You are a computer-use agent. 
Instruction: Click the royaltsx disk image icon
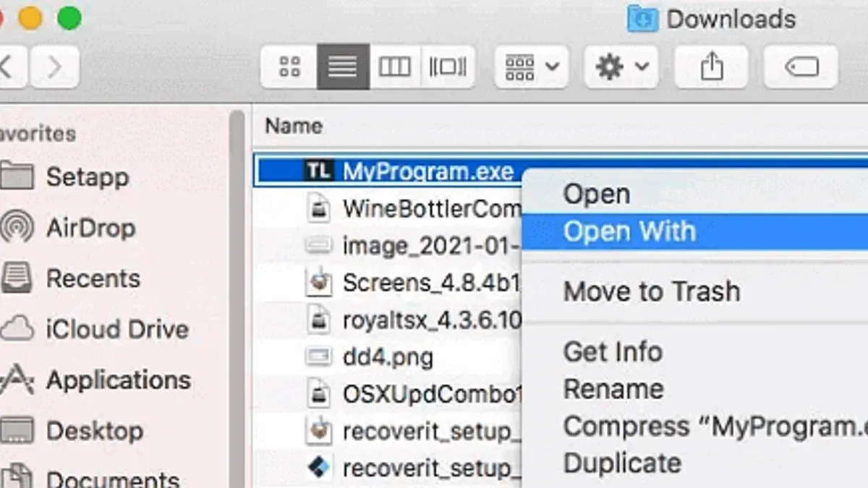pos(318,320)
